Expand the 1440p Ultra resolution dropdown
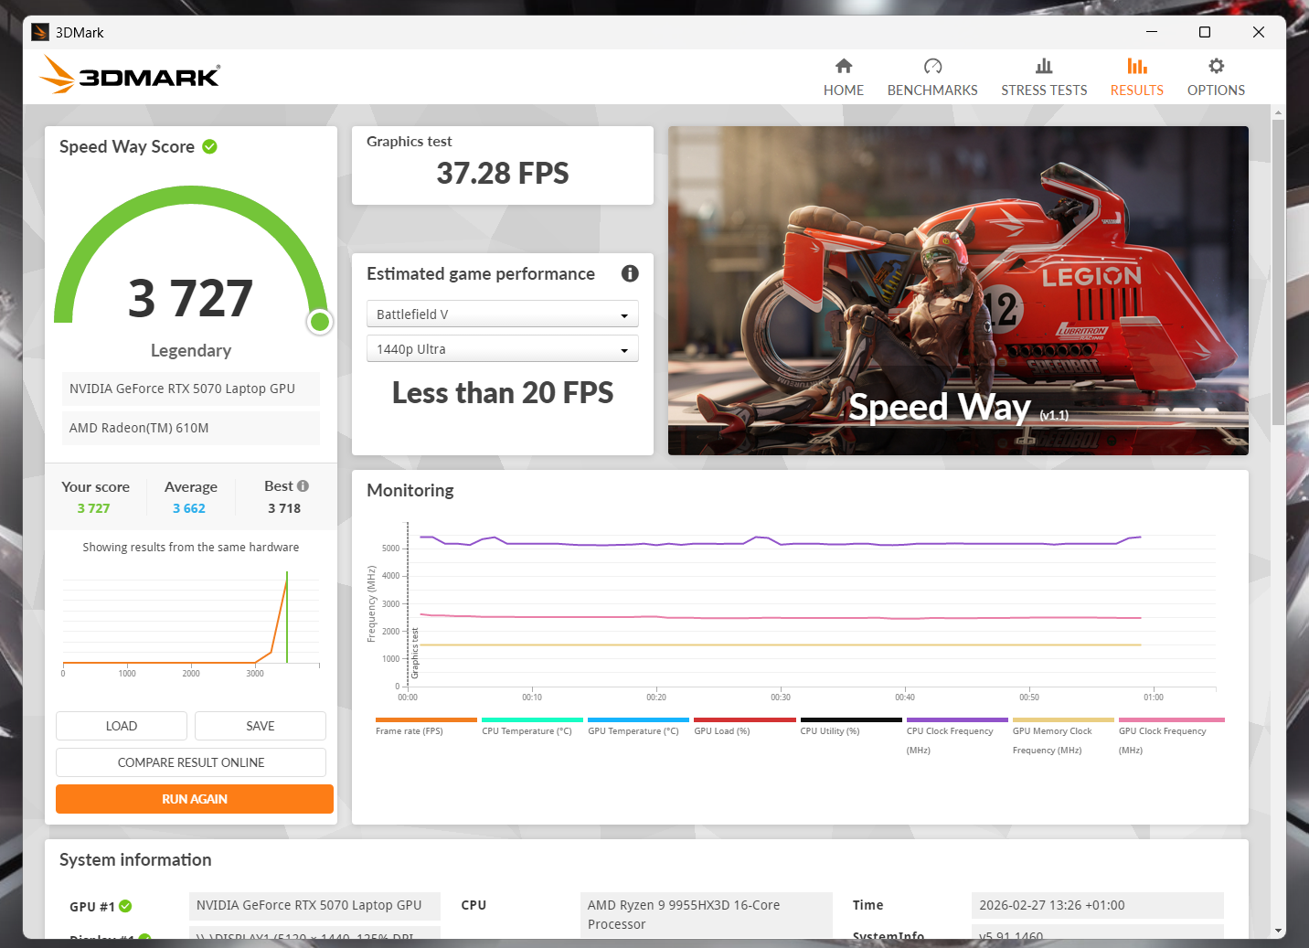The height and width of the screenshot is (948, 1309). 502,349
